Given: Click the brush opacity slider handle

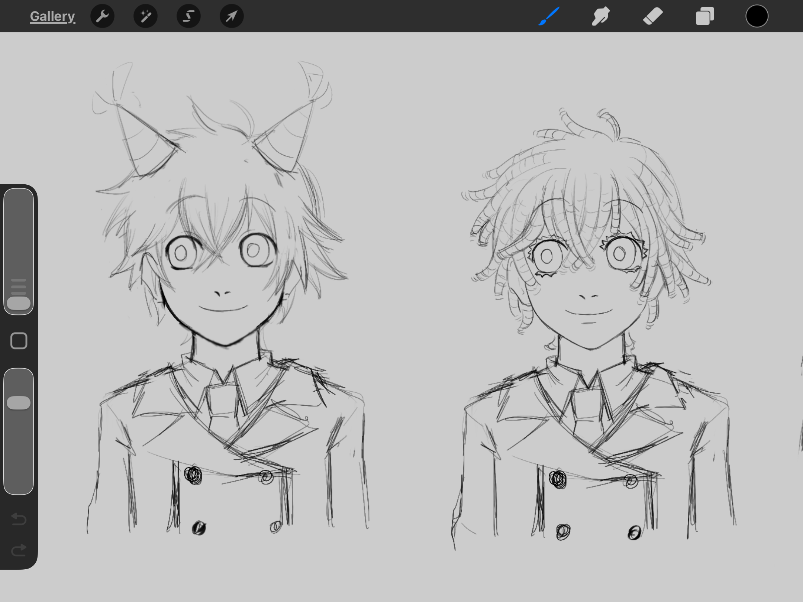Looking at the screenshot, I should pos(19,403).
